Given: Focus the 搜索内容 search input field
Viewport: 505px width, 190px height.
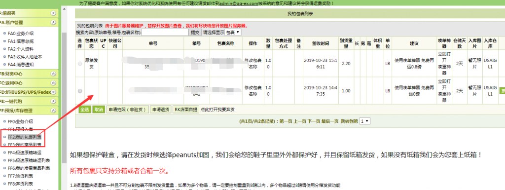Looking at the screenshot, I should click(x=165, y=32).
